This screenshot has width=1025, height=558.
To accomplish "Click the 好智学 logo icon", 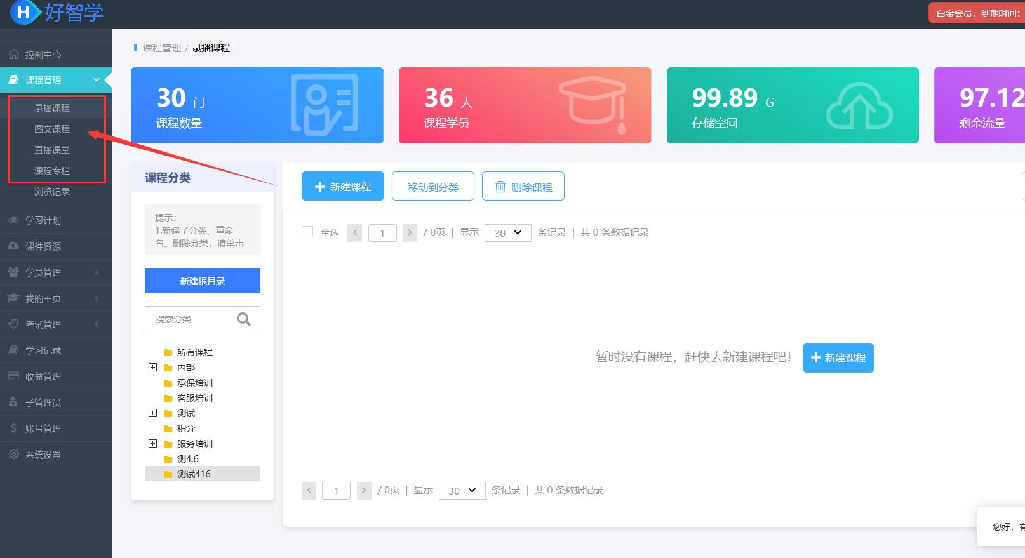I will pos(24,12).
